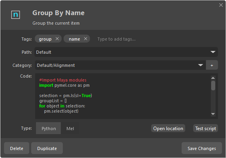Click the script icon with letter n

point(16,15)
